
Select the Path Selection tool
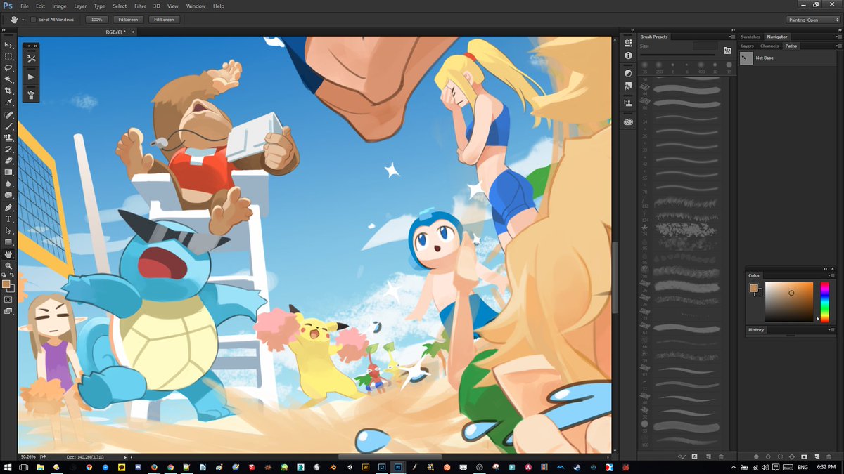[x=8, y=230]
